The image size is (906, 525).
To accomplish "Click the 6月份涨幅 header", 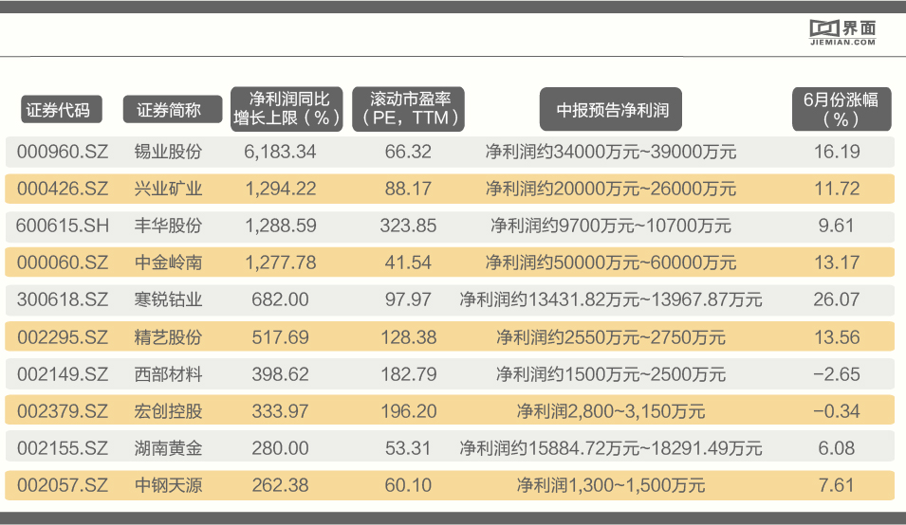I will 841,109.
